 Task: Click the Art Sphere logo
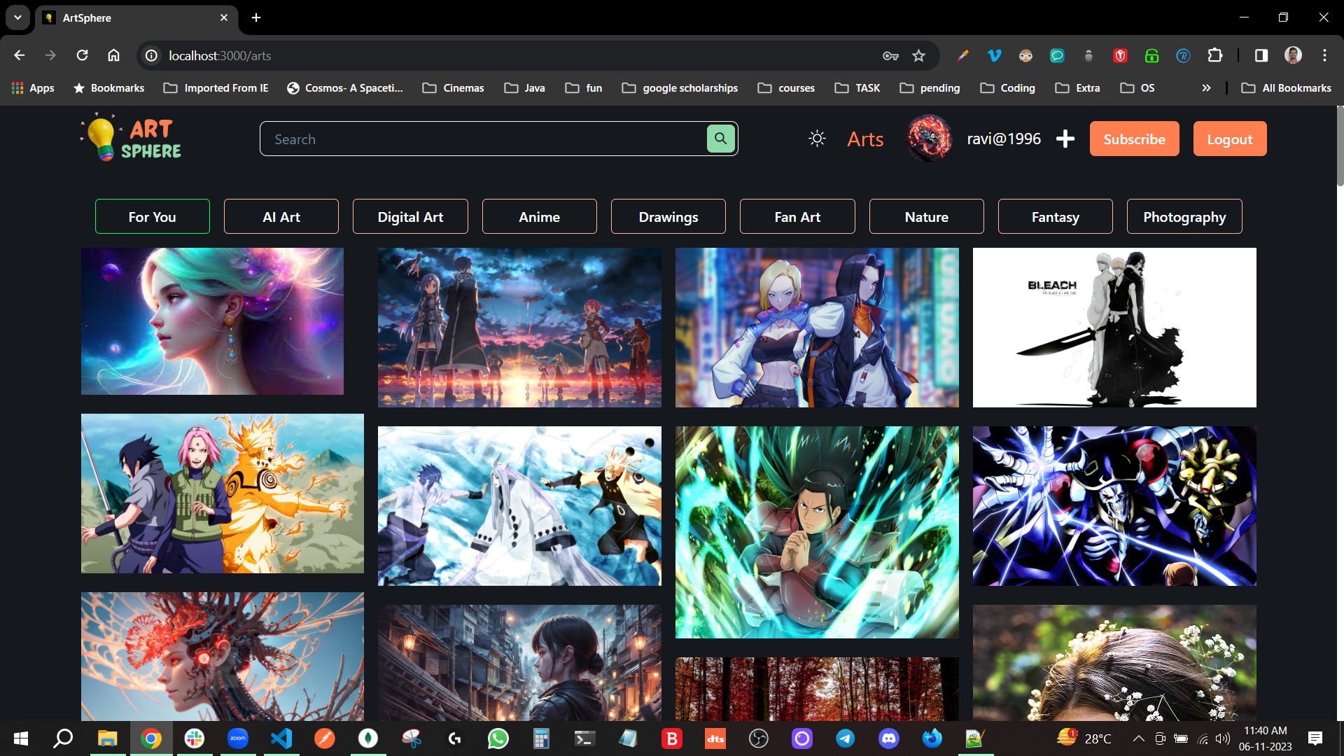132,139
